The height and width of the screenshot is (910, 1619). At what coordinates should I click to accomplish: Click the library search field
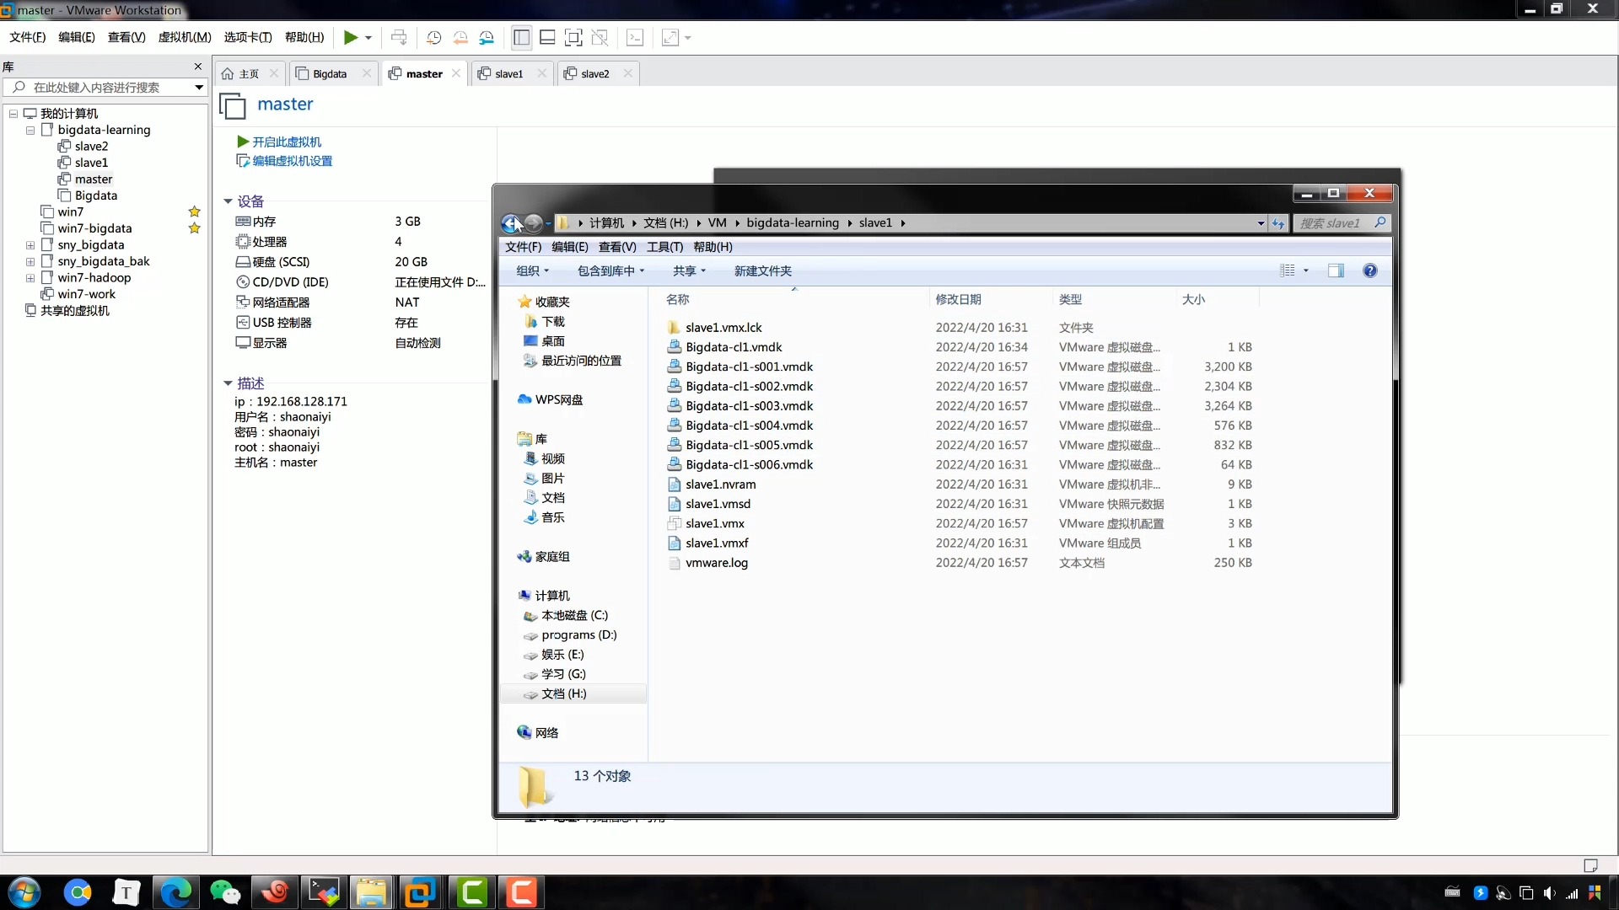point(105,87)
